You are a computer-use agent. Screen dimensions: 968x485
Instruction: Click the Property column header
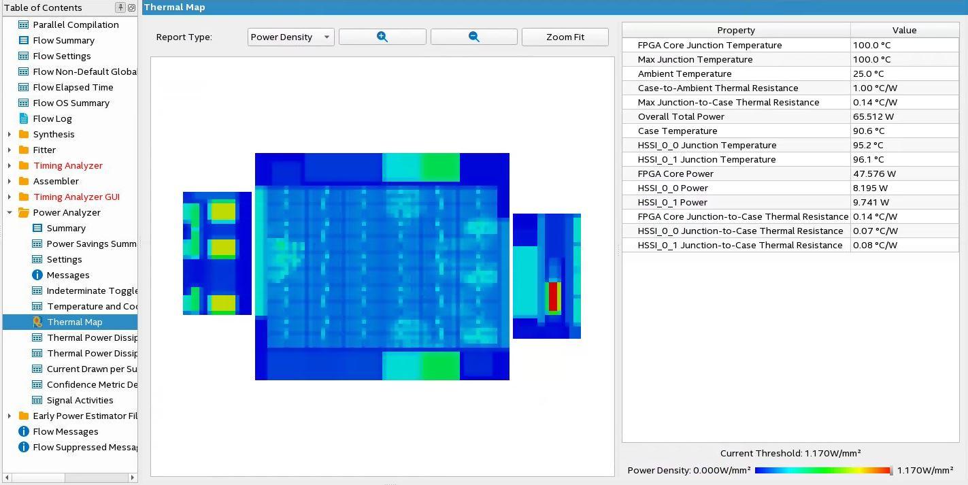[735, 30]
